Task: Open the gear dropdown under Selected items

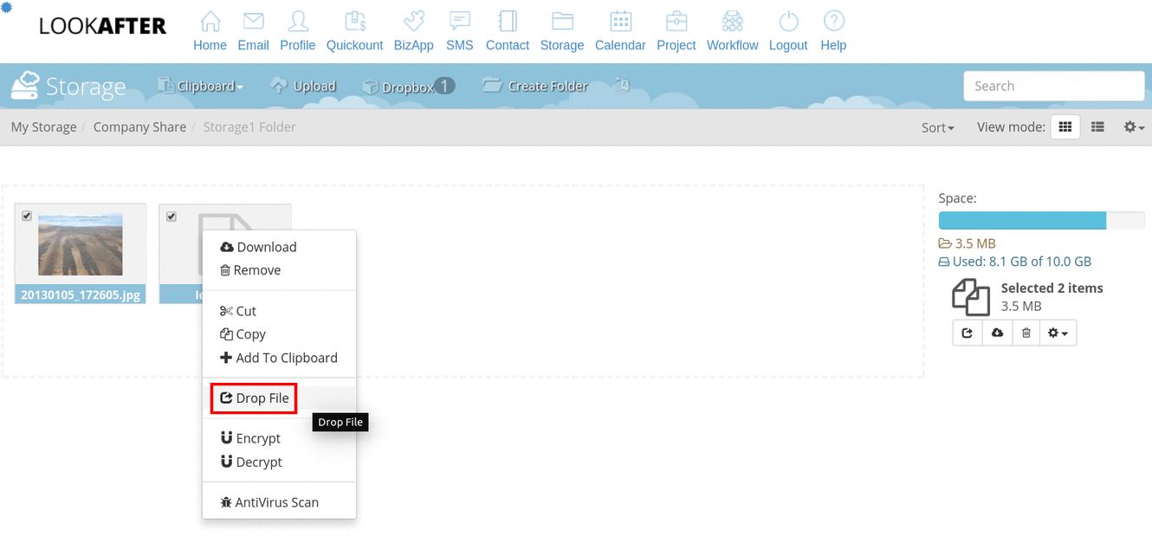Action: coord(1058,333)
